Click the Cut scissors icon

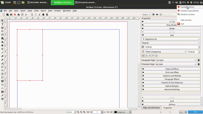click(x=40, y=15)
